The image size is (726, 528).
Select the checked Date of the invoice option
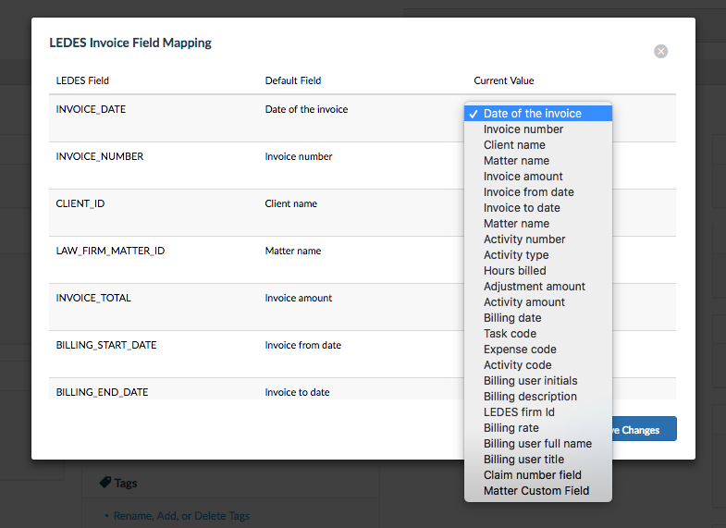532,114
